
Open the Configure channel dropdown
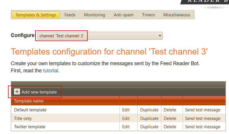coord(99,36)
